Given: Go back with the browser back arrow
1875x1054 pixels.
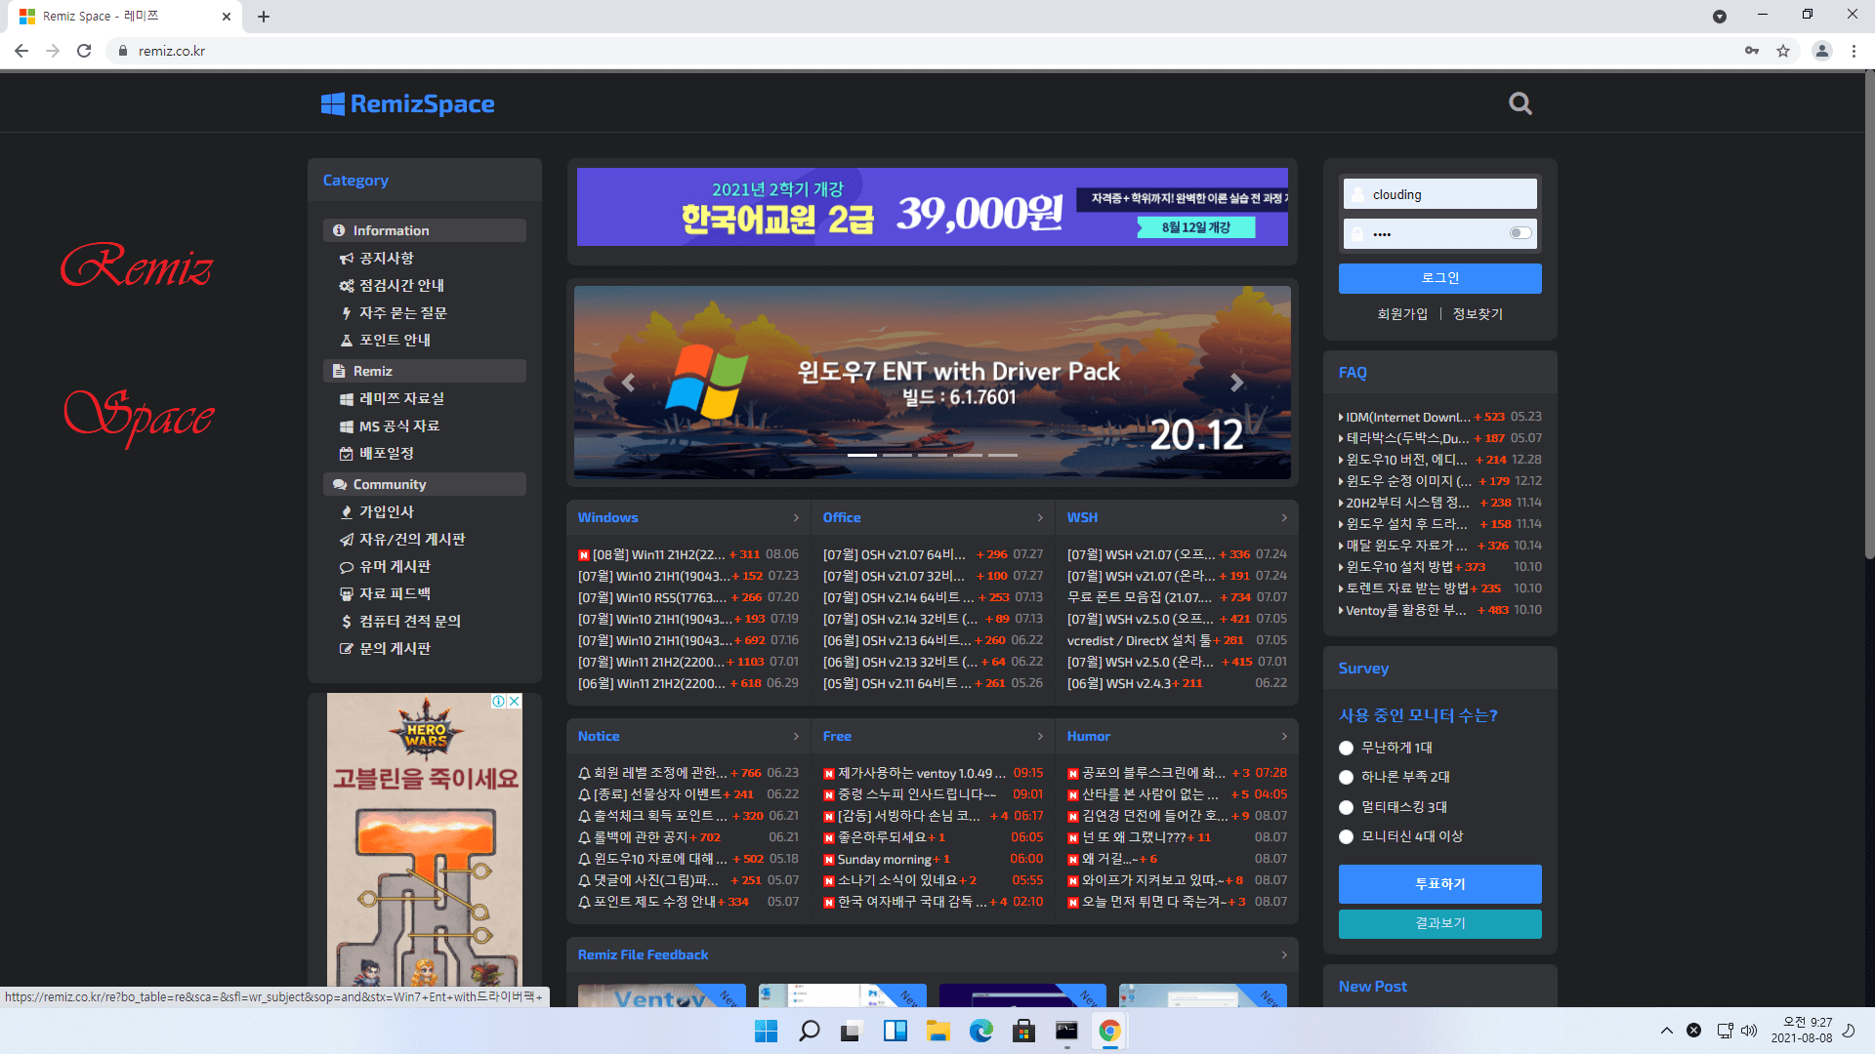Looking at the screenshot, I should point(21,51).
